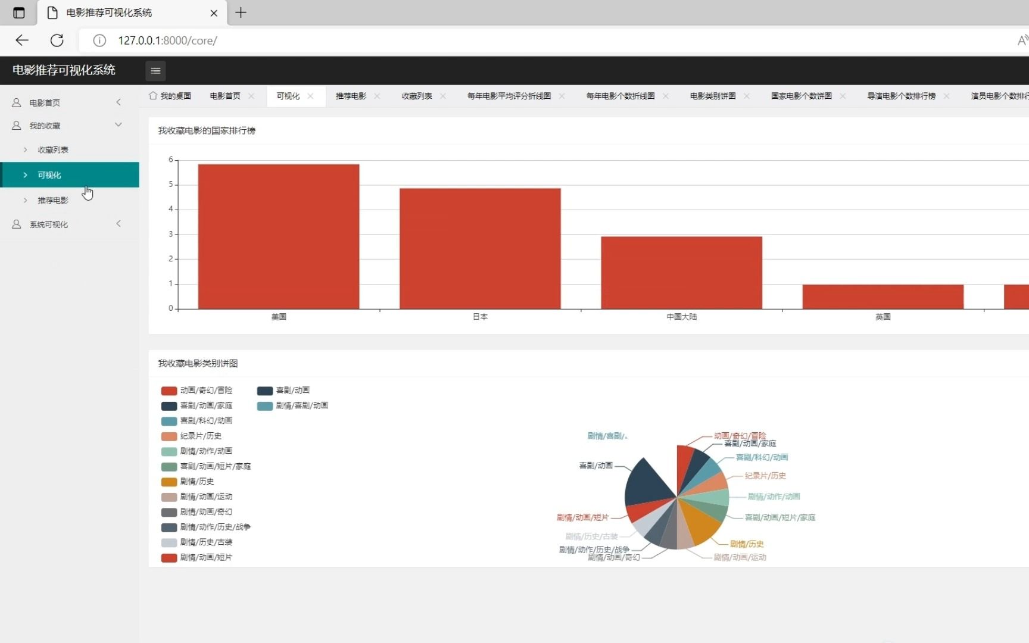The image size is (1029, 643).
Task: Toggle the sidebar hamburger menu button
Action: pyautogui.click(x=155, y=71)
